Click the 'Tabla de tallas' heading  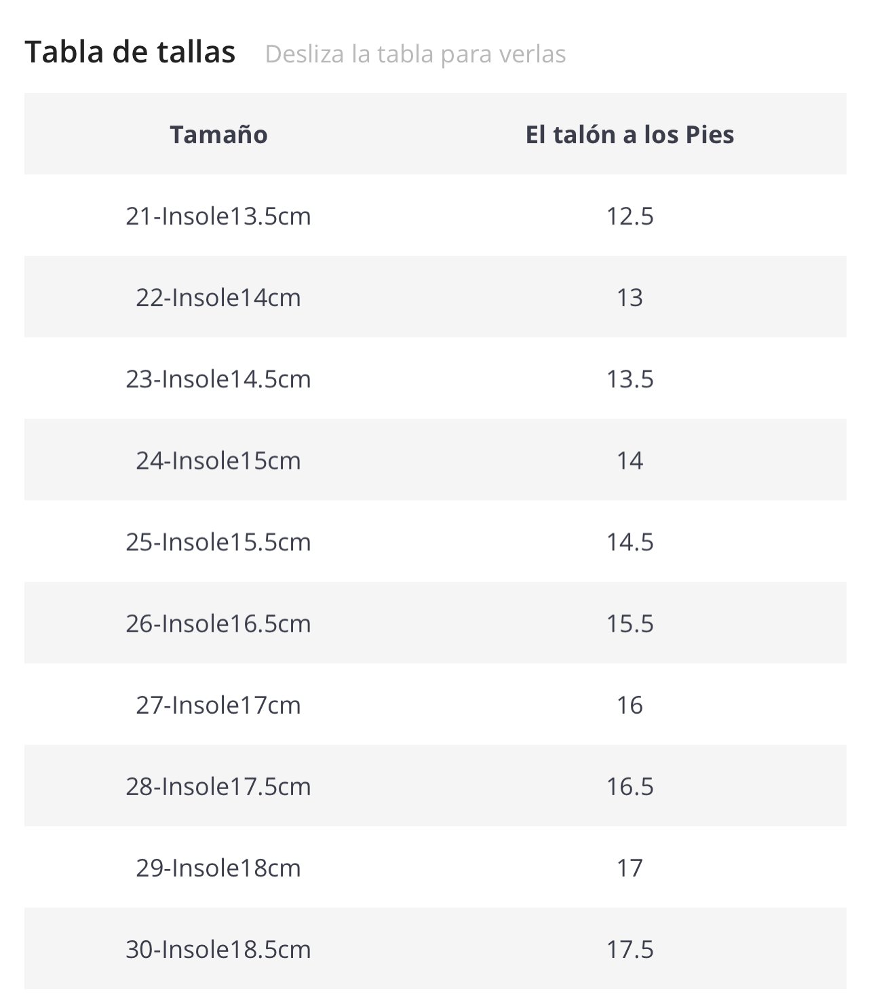[x=130, y=52]
